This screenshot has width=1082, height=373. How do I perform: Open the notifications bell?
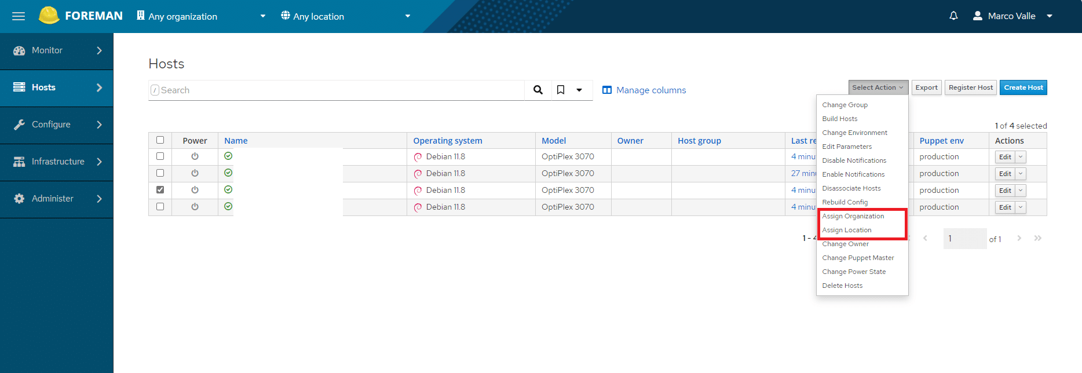953,16
